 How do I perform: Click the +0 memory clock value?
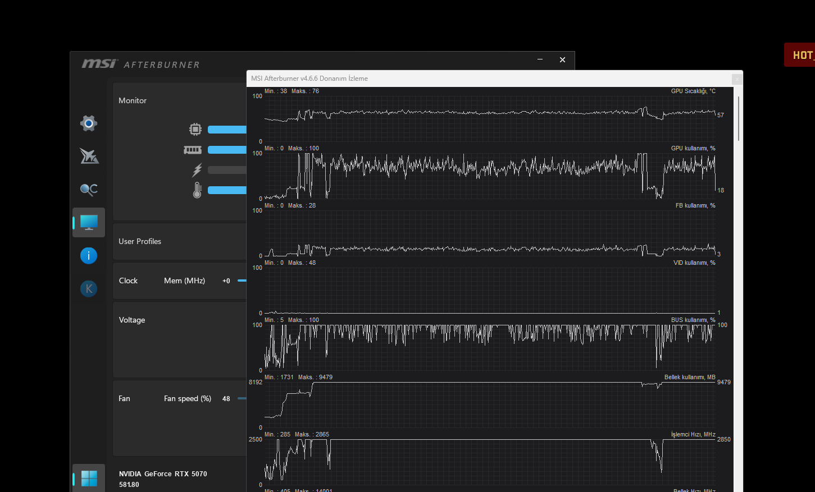(x=226, y=281)
